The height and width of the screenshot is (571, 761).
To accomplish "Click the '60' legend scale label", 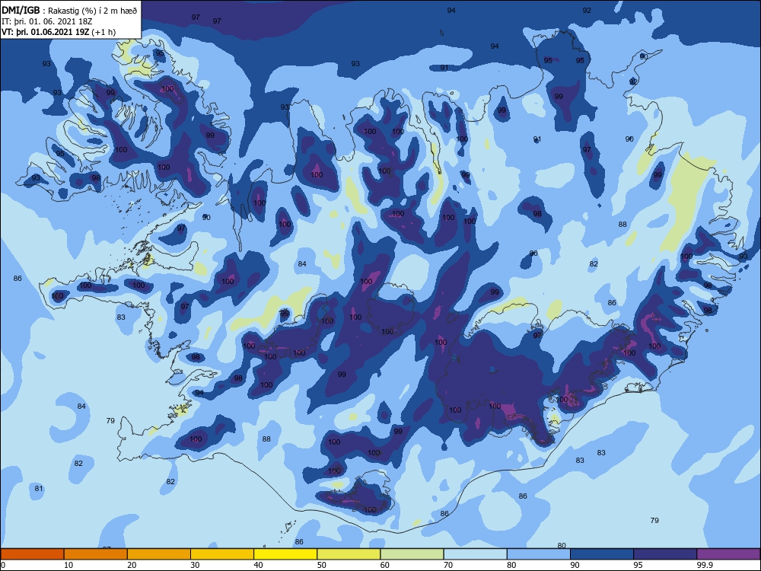I will point(385,565).
